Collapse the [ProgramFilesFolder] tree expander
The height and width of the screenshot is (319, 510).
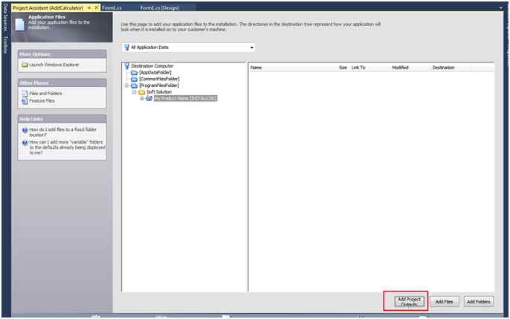click(x=127, y=86)
